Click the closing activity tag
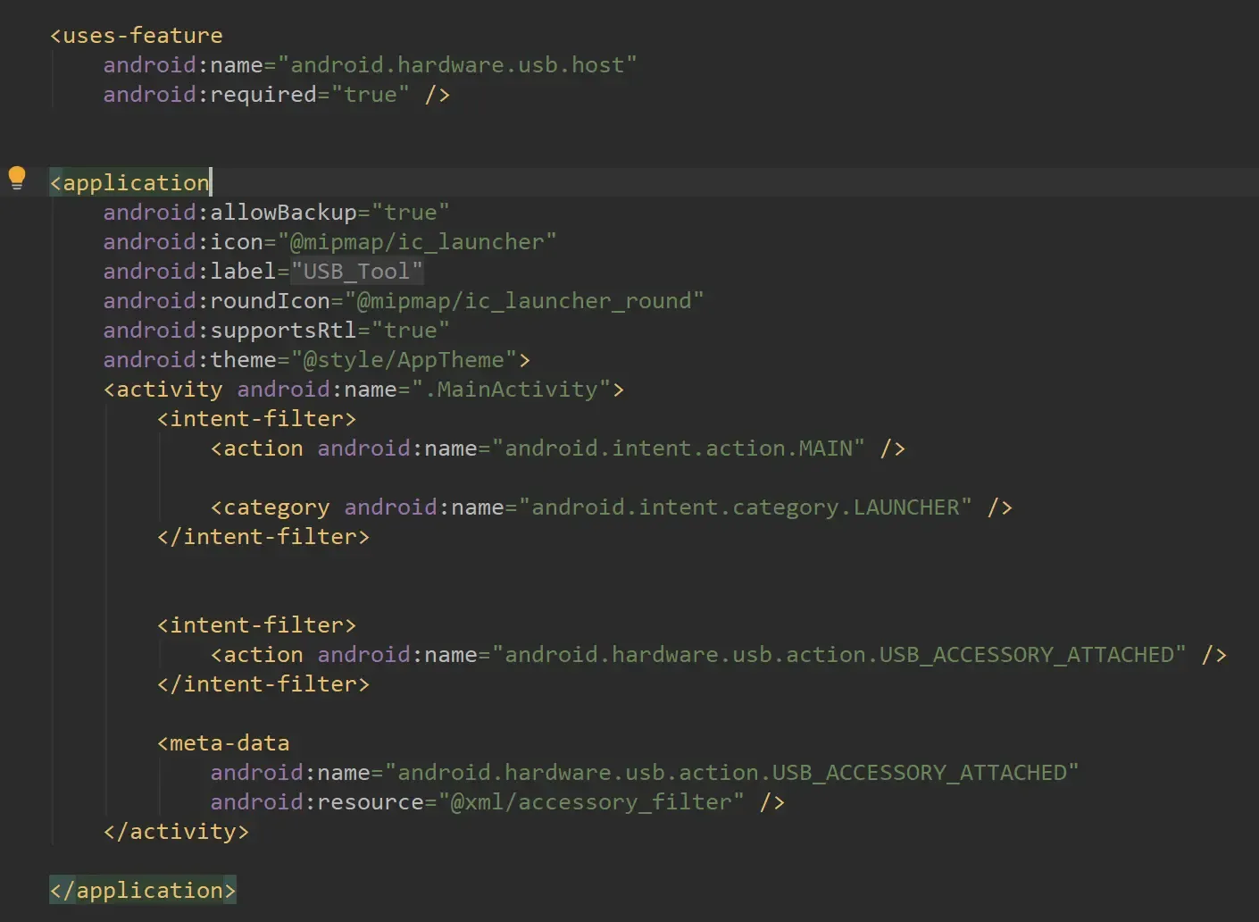Viewport: 1259px width, 922px height. coord(176,832)
